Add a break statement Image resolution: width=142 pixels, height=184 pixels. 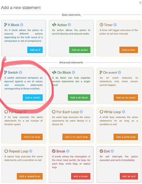pyautogui.click(x=81, y=176)
